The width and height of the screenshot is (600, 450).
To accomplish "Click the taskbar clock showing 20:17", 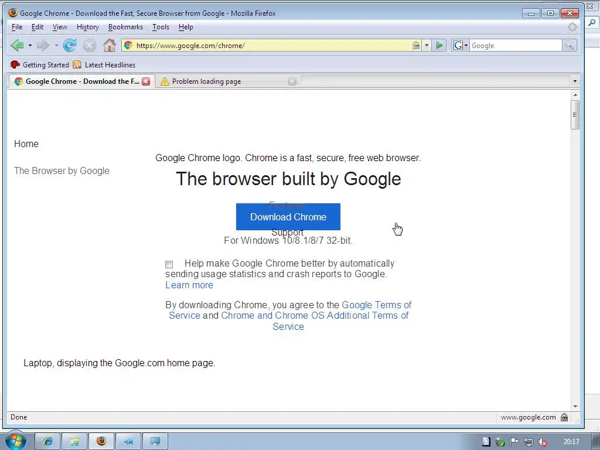I will point(571,442).
